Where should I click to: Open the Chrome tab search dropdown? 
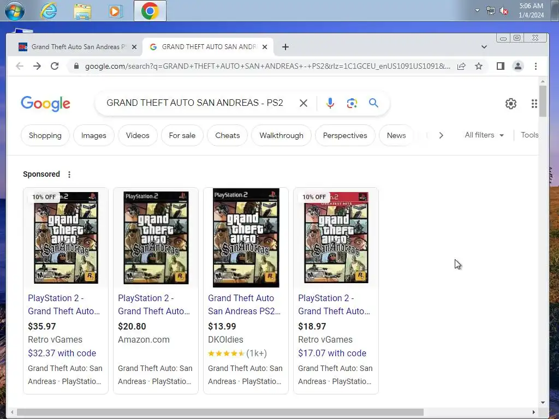[x=484, y=47]
